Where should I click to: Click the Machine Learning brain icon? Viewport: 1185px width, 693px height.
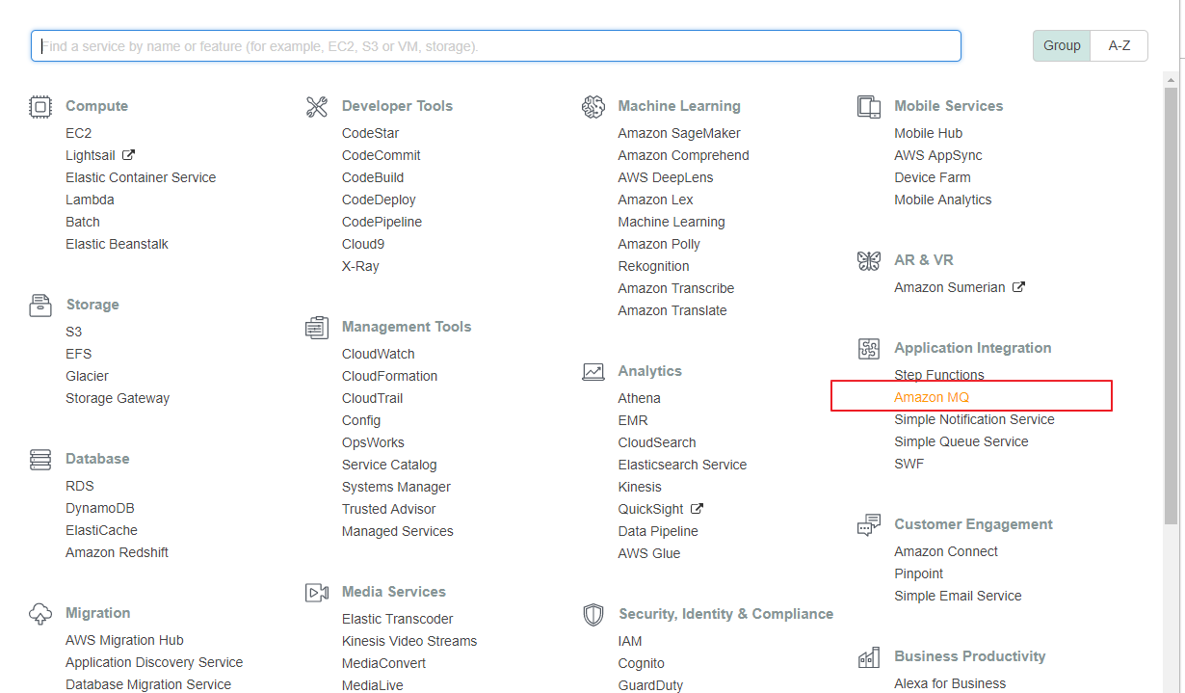(592, 106)
